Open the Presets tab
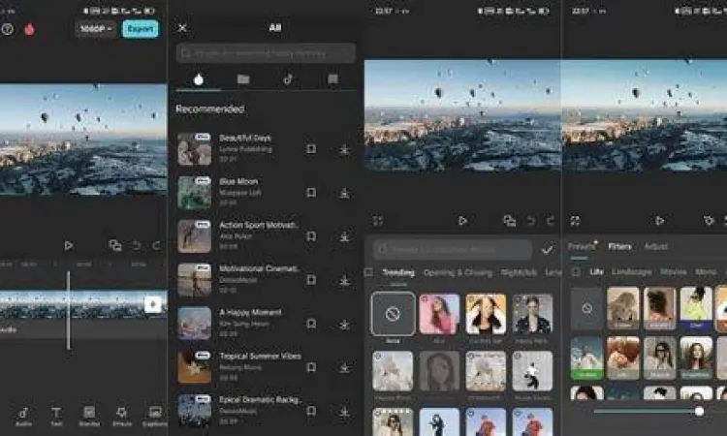Image resolution: width=727 pixels, height=436 pixels. [x=582, y=246]
